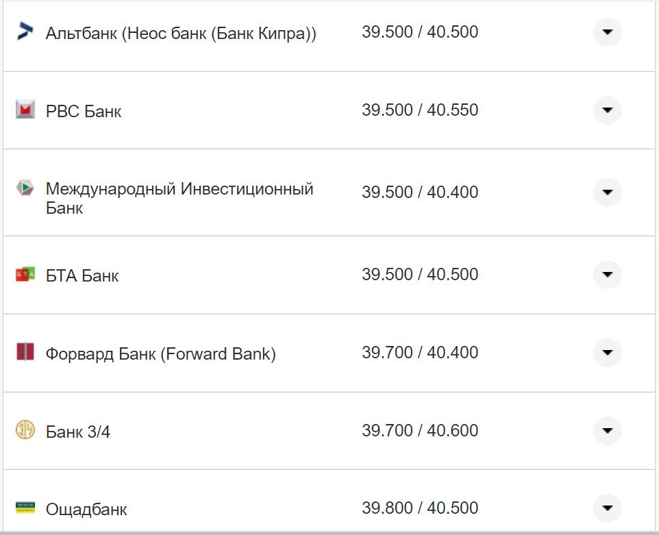Click the РВС Банк logo icon
Screen dimensions: 659x535
coord(24,110)
